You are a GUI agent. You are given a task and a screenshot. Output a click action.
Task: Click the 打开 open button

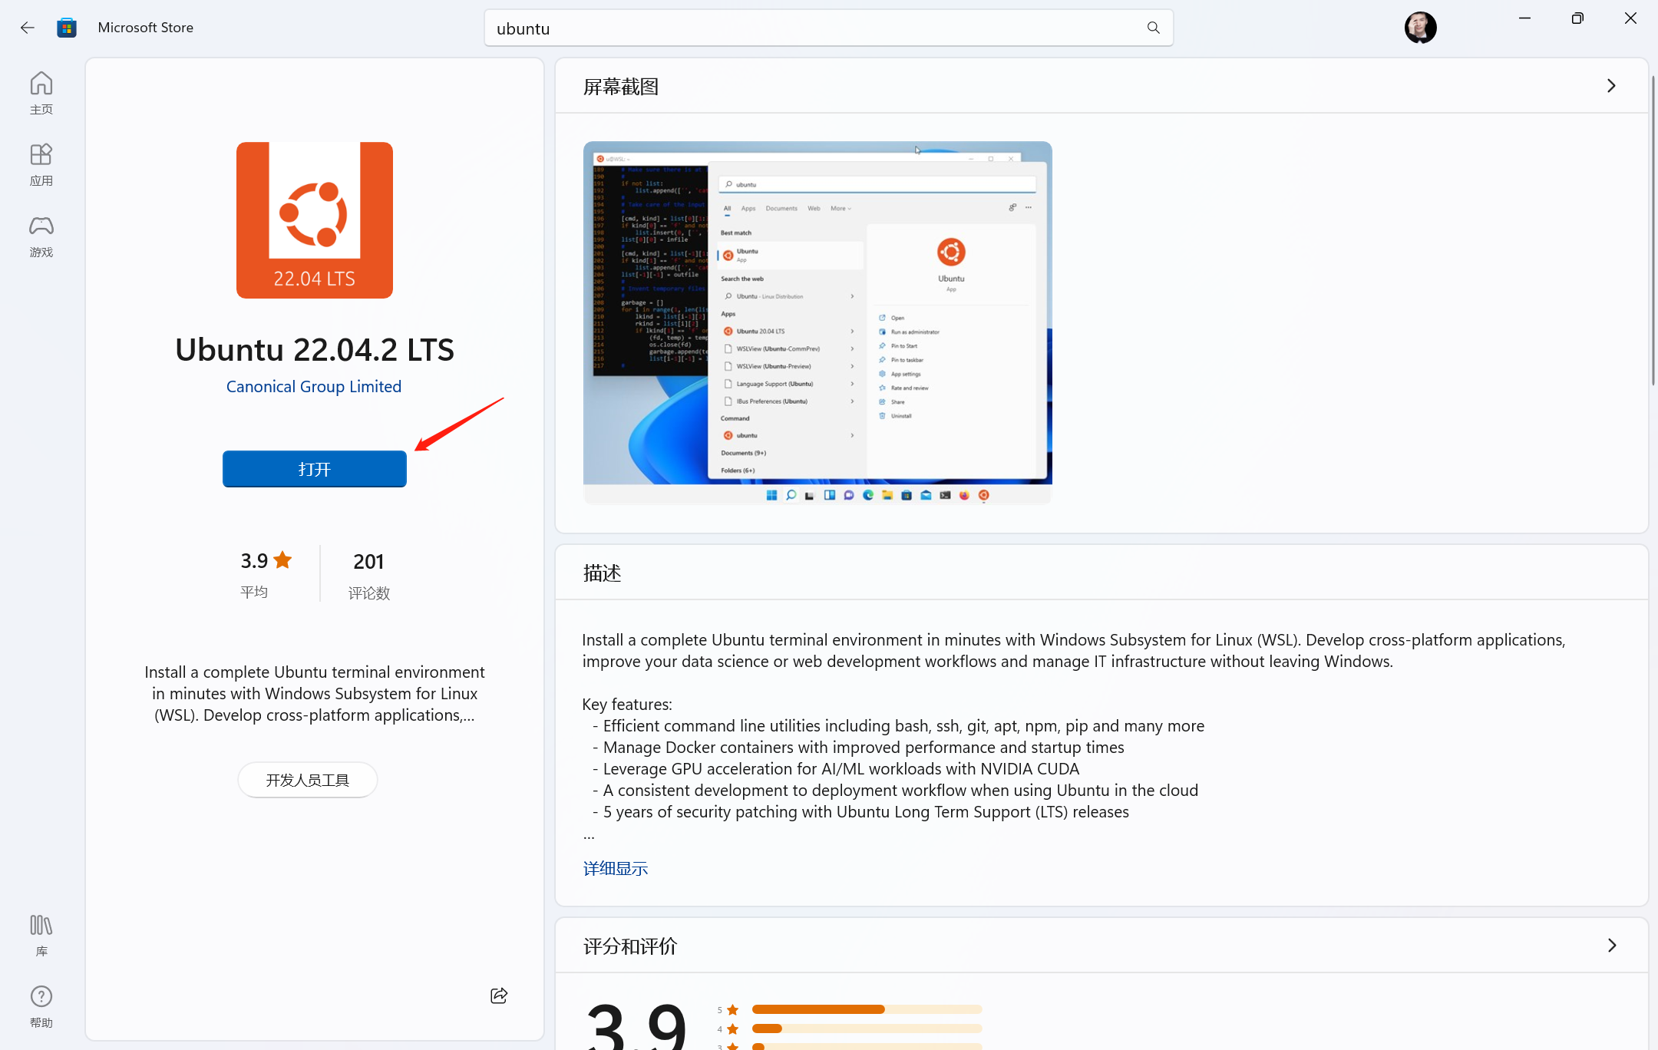(x=315, y=469)
